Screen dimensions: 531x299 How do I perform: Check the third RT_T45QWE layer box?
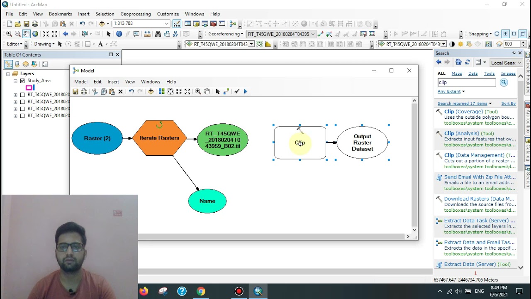point(22,109)
